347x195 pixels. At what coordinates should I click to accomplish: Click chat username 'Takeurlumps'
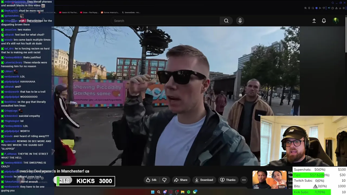click(12, 182)
